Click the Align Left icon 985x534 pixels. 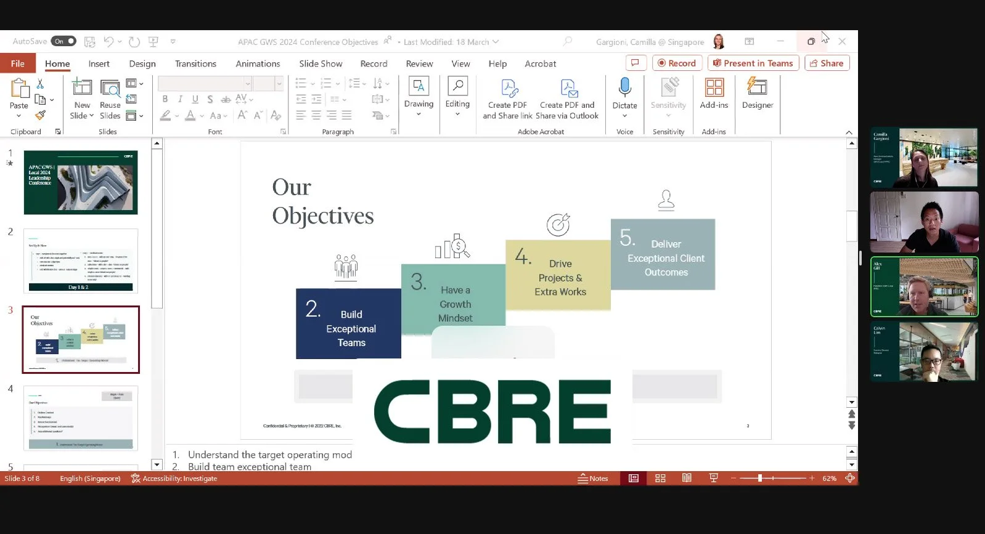301,115
